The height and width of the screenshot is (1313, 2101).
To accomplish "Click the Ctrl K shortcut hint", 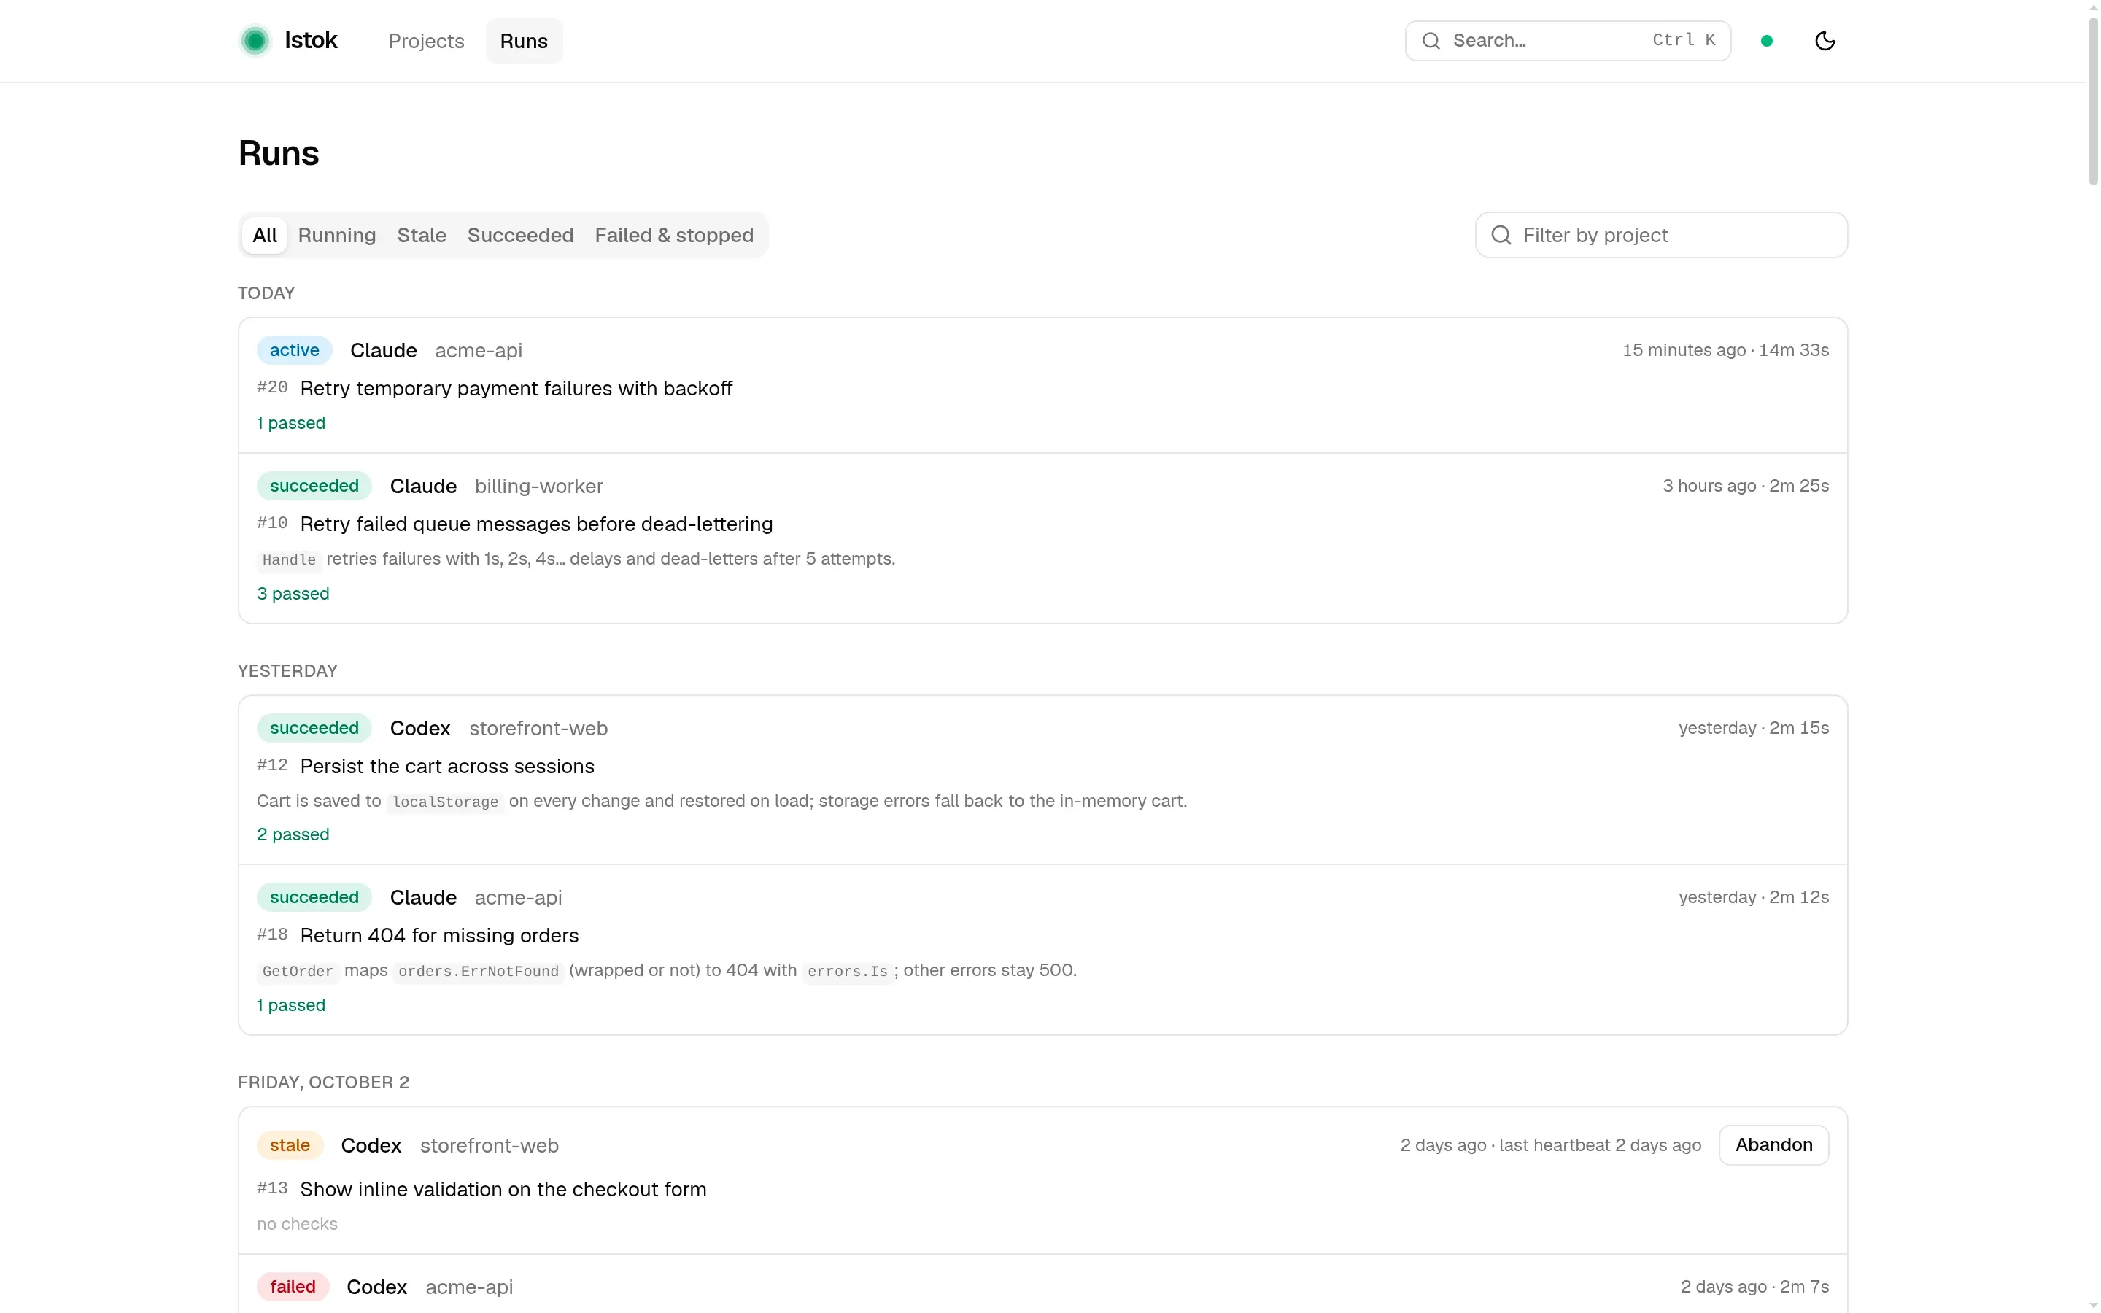I will point(1684,40).
